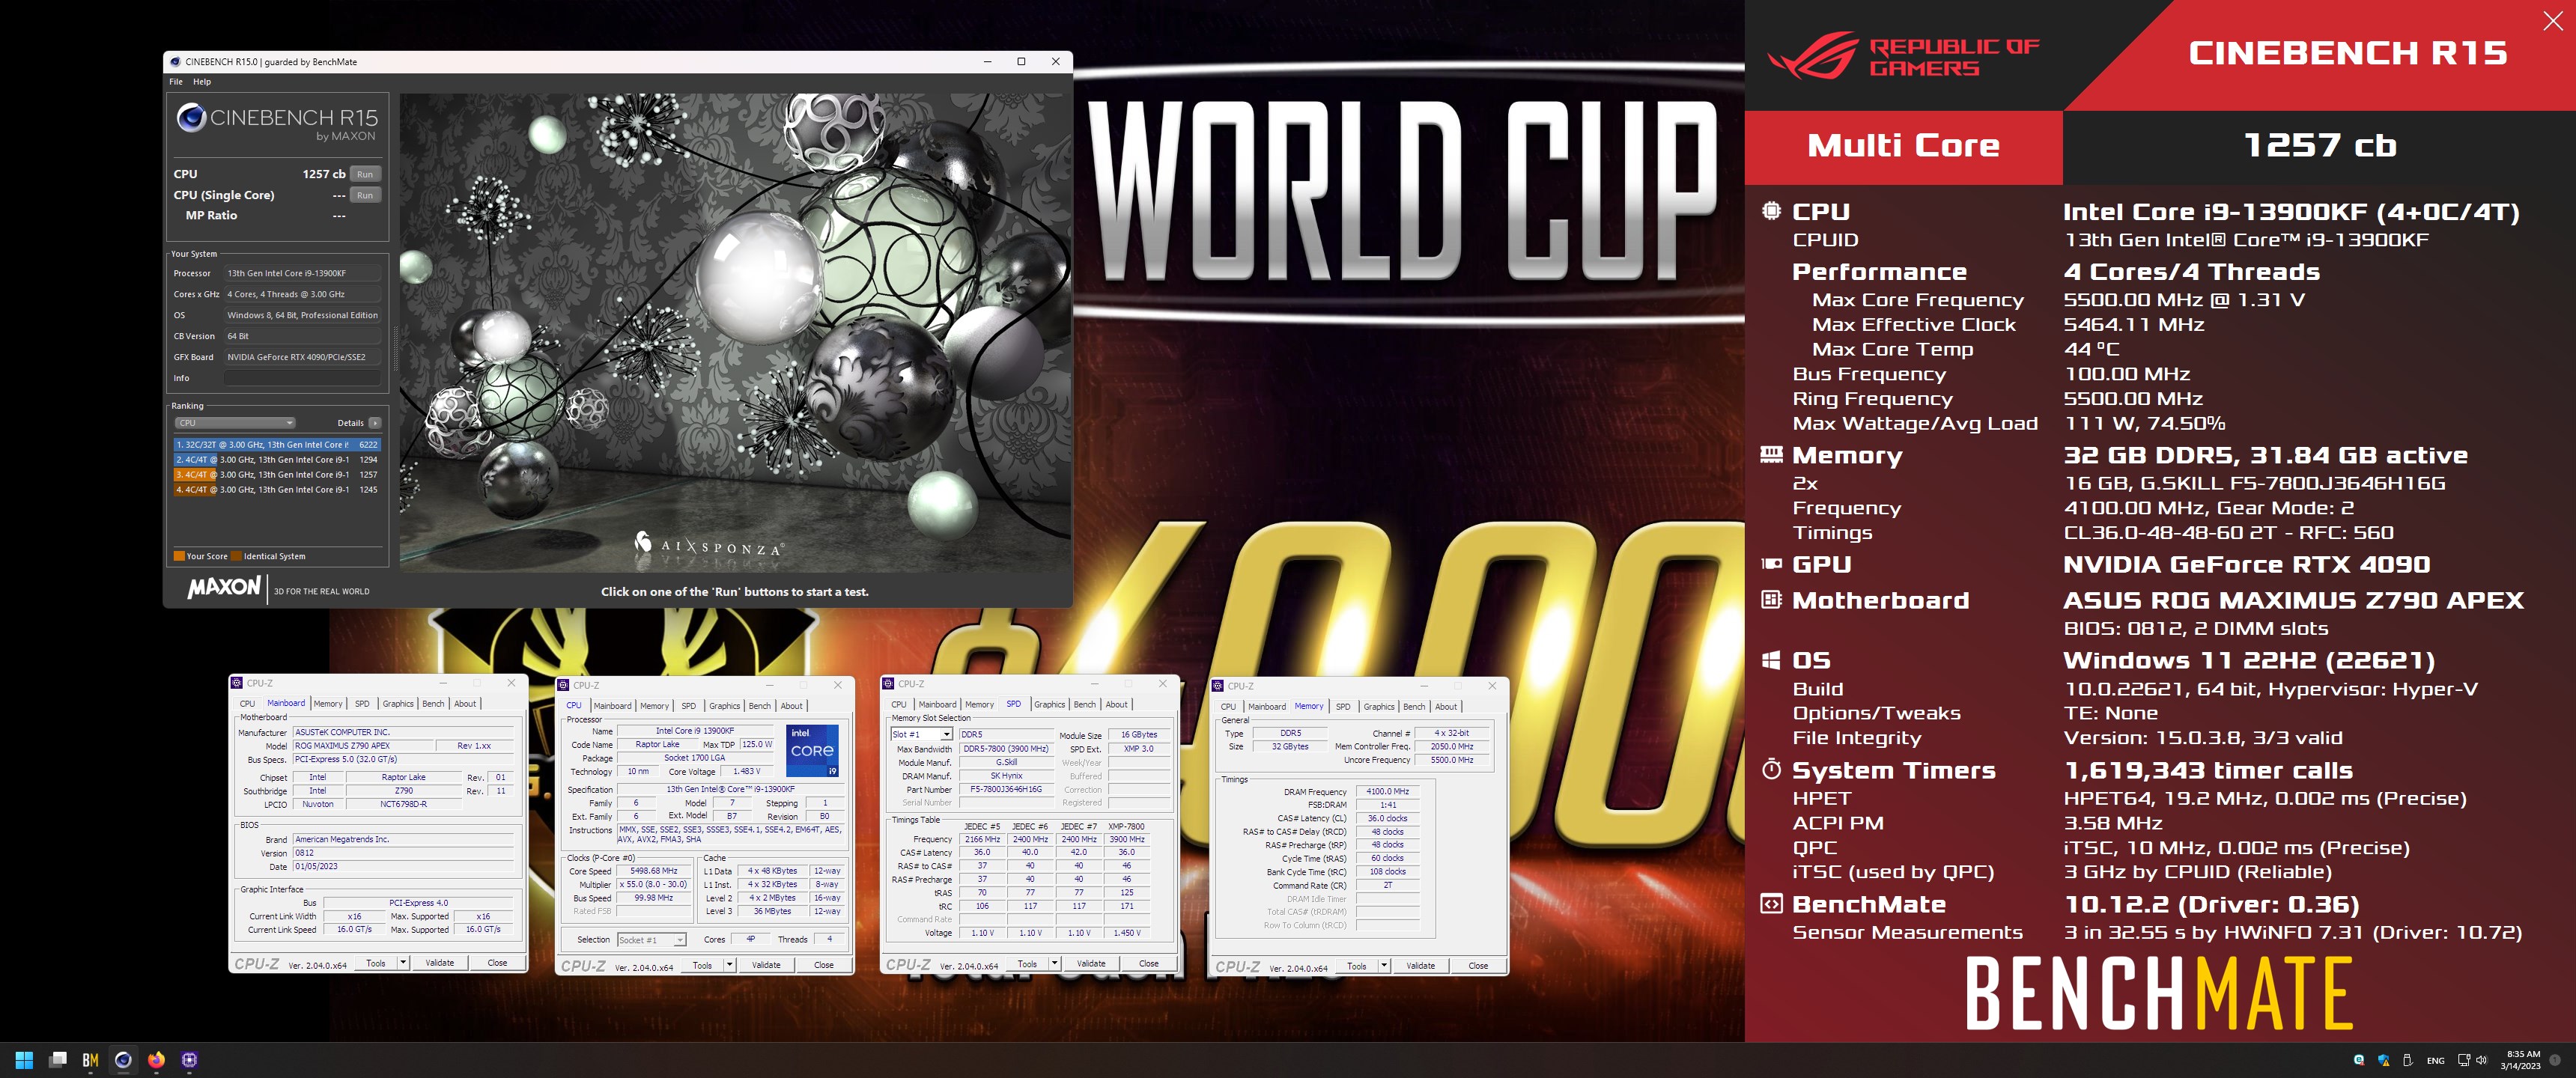
Task: Select the Cinebench taskbar icon
Action: click(124, 1060)
